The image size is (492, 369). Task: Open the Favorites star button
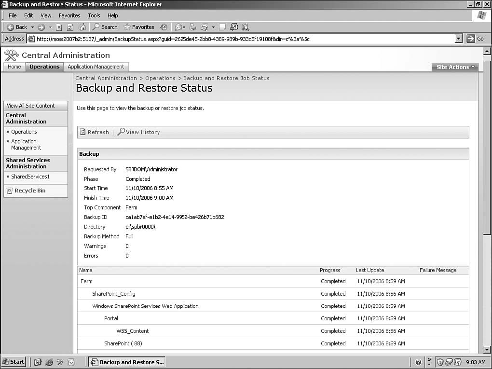(x=139, y=27)
